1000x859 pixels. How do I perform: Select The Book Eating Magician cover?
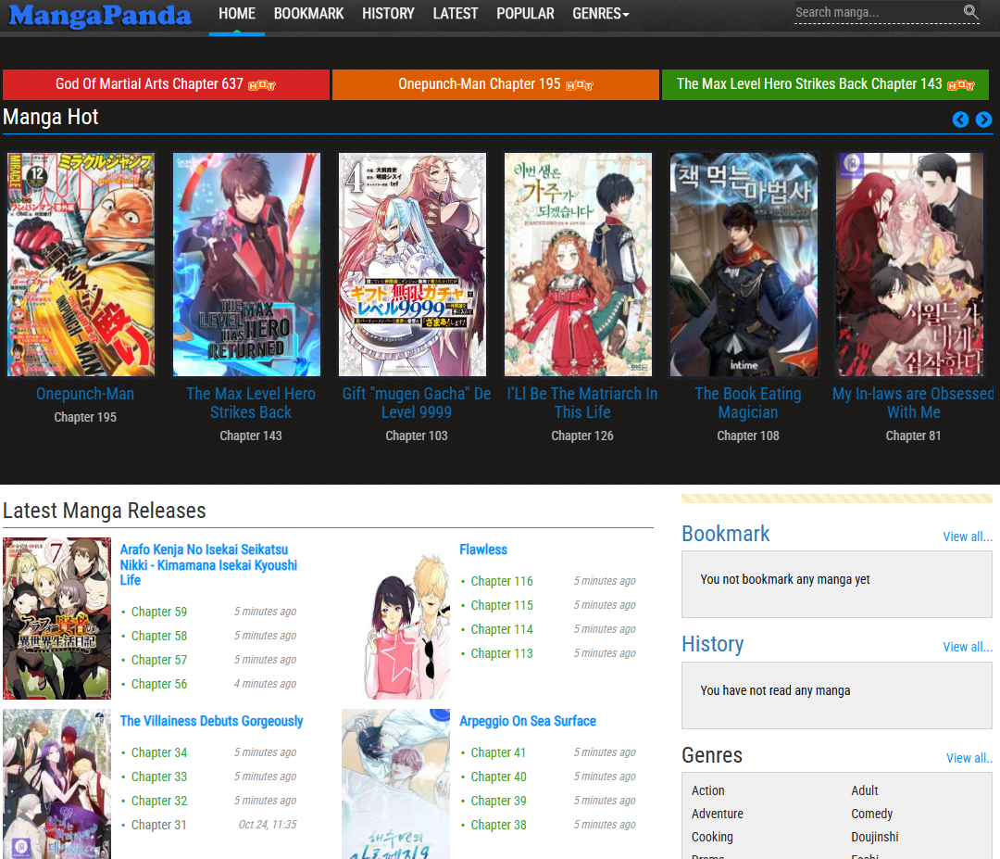(x=744, y=264)
